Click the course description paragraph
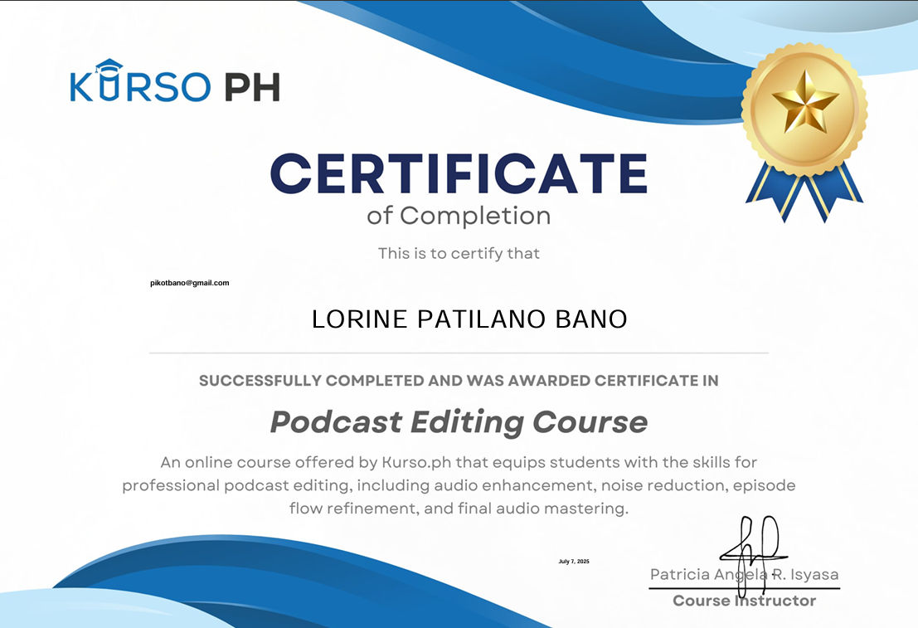 459,485
